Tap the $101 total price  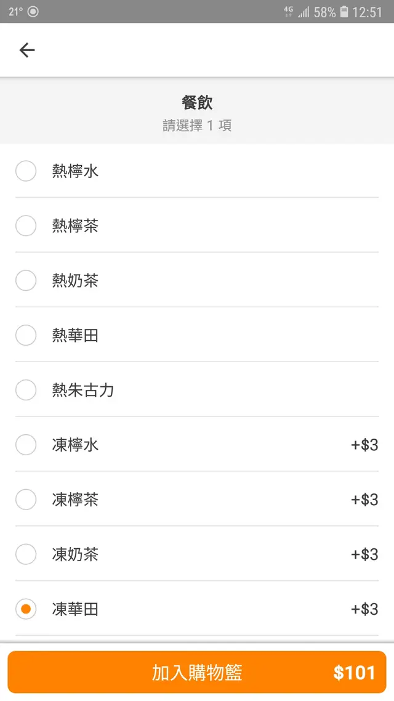pos(354,673)
